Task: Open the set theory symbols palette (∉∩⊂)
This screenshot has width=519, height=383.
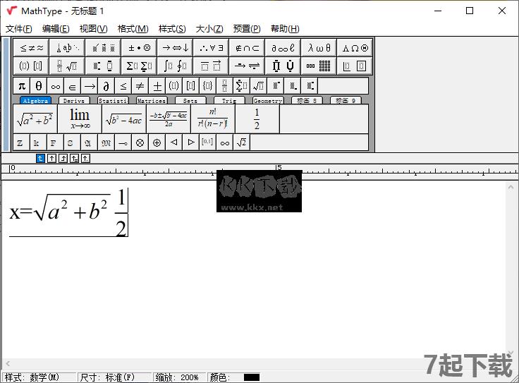Action: click(247, 48)
